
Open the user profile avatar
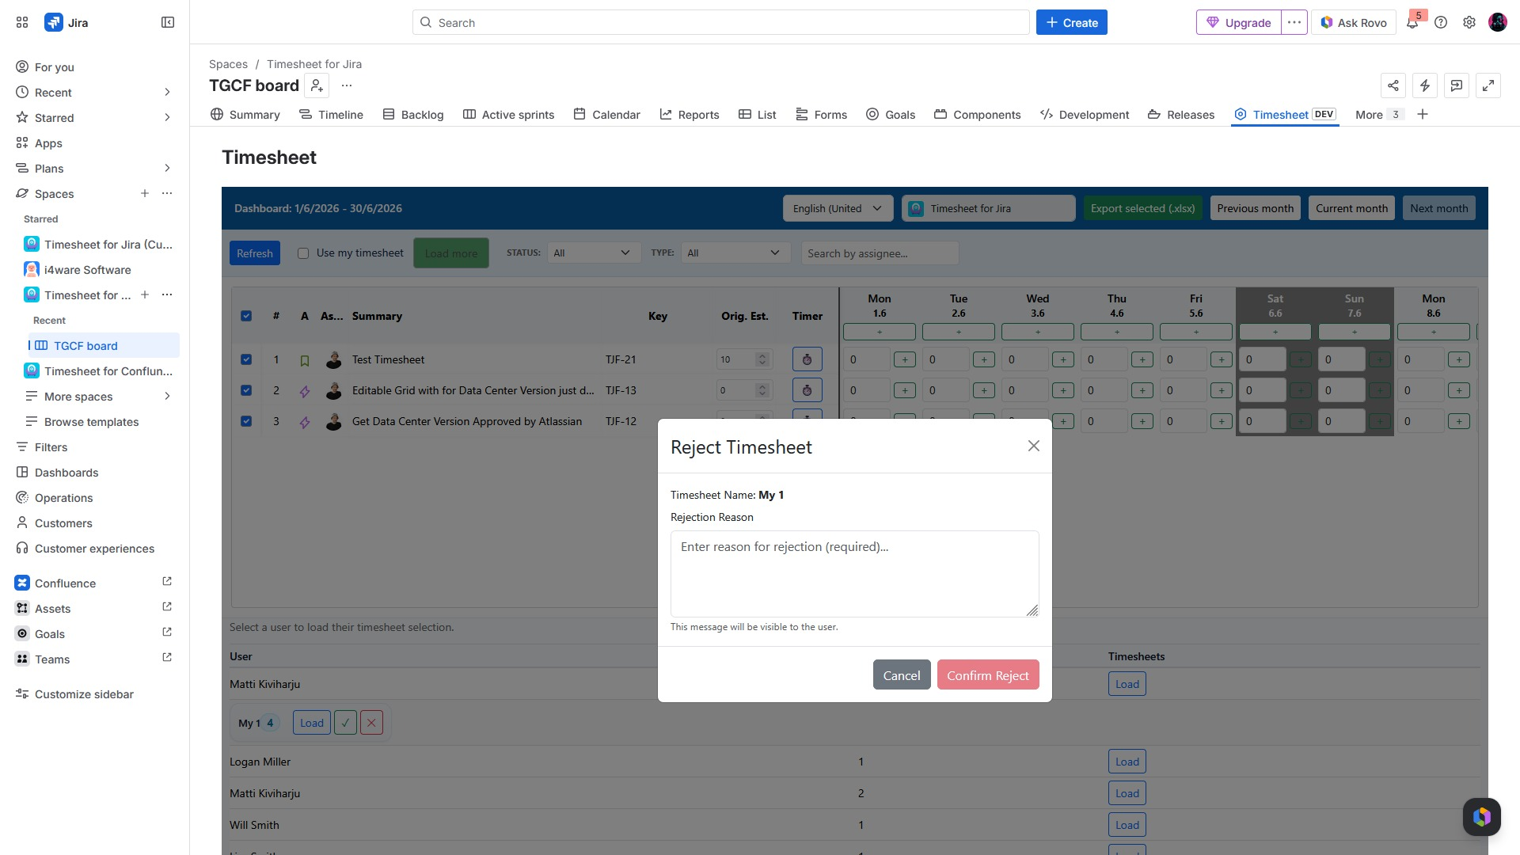click(x=1498, y=22)
